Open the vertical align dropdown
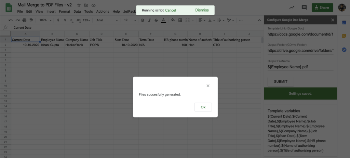 pyautogui.click(x=211, y=20)
